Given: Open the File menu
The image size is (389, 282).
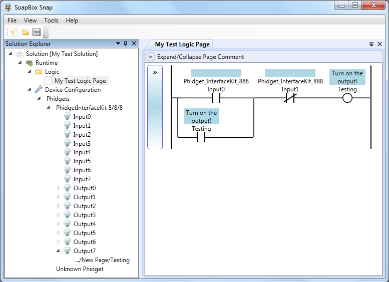Looking at the screenshot, I should 12,20.
